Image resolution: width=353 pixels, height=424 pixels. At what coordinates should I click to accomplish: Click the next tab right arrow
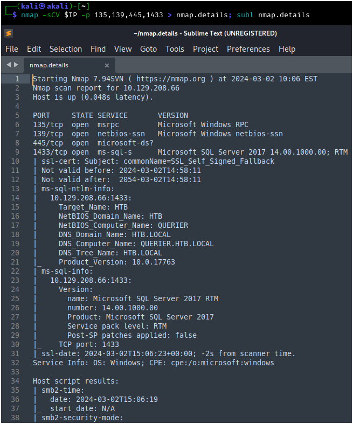click(15, 65)
